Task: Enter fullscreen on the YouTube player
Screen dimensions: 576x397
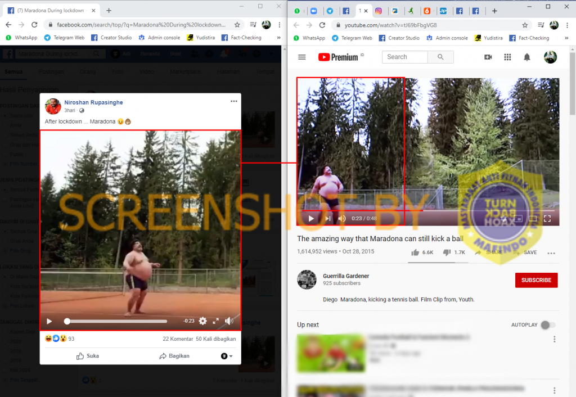Action: 547,219
